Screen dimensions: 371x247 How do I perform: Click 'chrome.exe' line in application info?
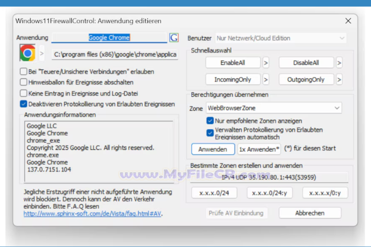(43, 155)
